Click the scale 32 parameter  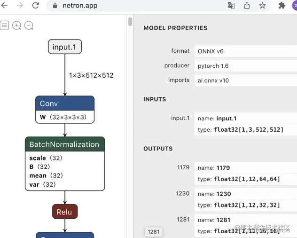(x=46, y=158)
